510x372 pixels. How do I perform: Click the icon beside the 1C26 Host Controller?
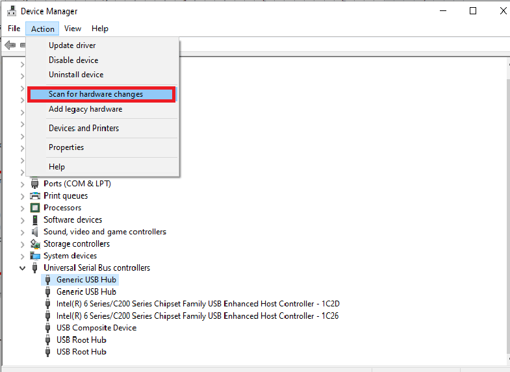pyautogui.click(x=48, y=316)
